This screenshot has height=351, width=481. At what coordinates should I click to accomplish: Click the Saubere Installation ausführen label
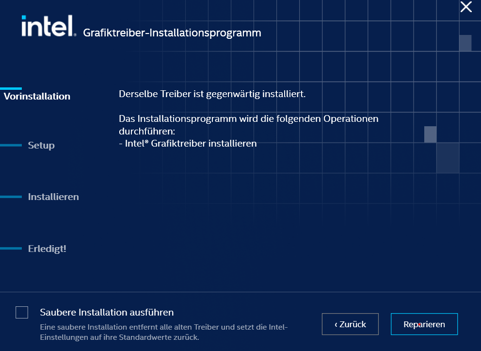tap(107, 312)
